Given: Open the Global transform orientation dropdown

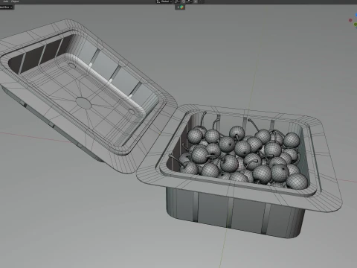Looking at the screenshot, I should tap(164, 1).
